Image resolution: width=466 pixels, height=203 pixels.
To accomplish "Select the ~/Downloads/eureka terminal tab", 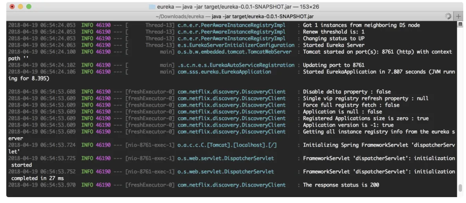I will click(x=235, y=16).
